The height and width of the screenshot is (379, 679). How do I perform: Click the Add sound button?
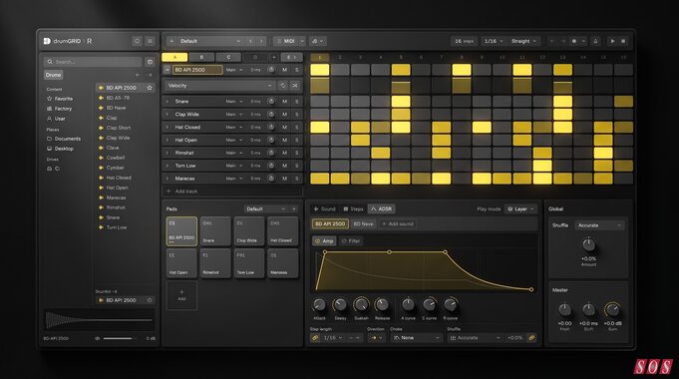pyautogui.click(x=398, y=224)
